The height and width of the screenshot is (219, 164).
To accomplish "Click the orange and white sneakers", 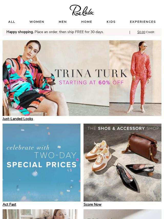I will click(98, 155).
